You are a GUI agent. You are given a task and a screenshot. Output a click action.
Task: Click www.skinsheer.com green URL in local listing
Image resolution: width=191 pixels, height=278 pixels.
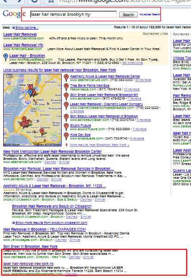(x=85, y=99)
